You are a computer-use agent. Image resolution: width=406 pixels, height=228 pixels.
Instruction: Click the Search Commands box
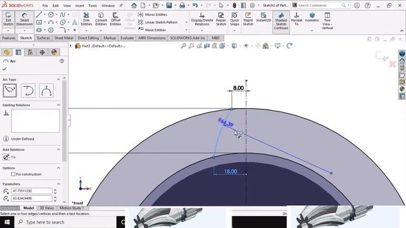coord(320,5)
